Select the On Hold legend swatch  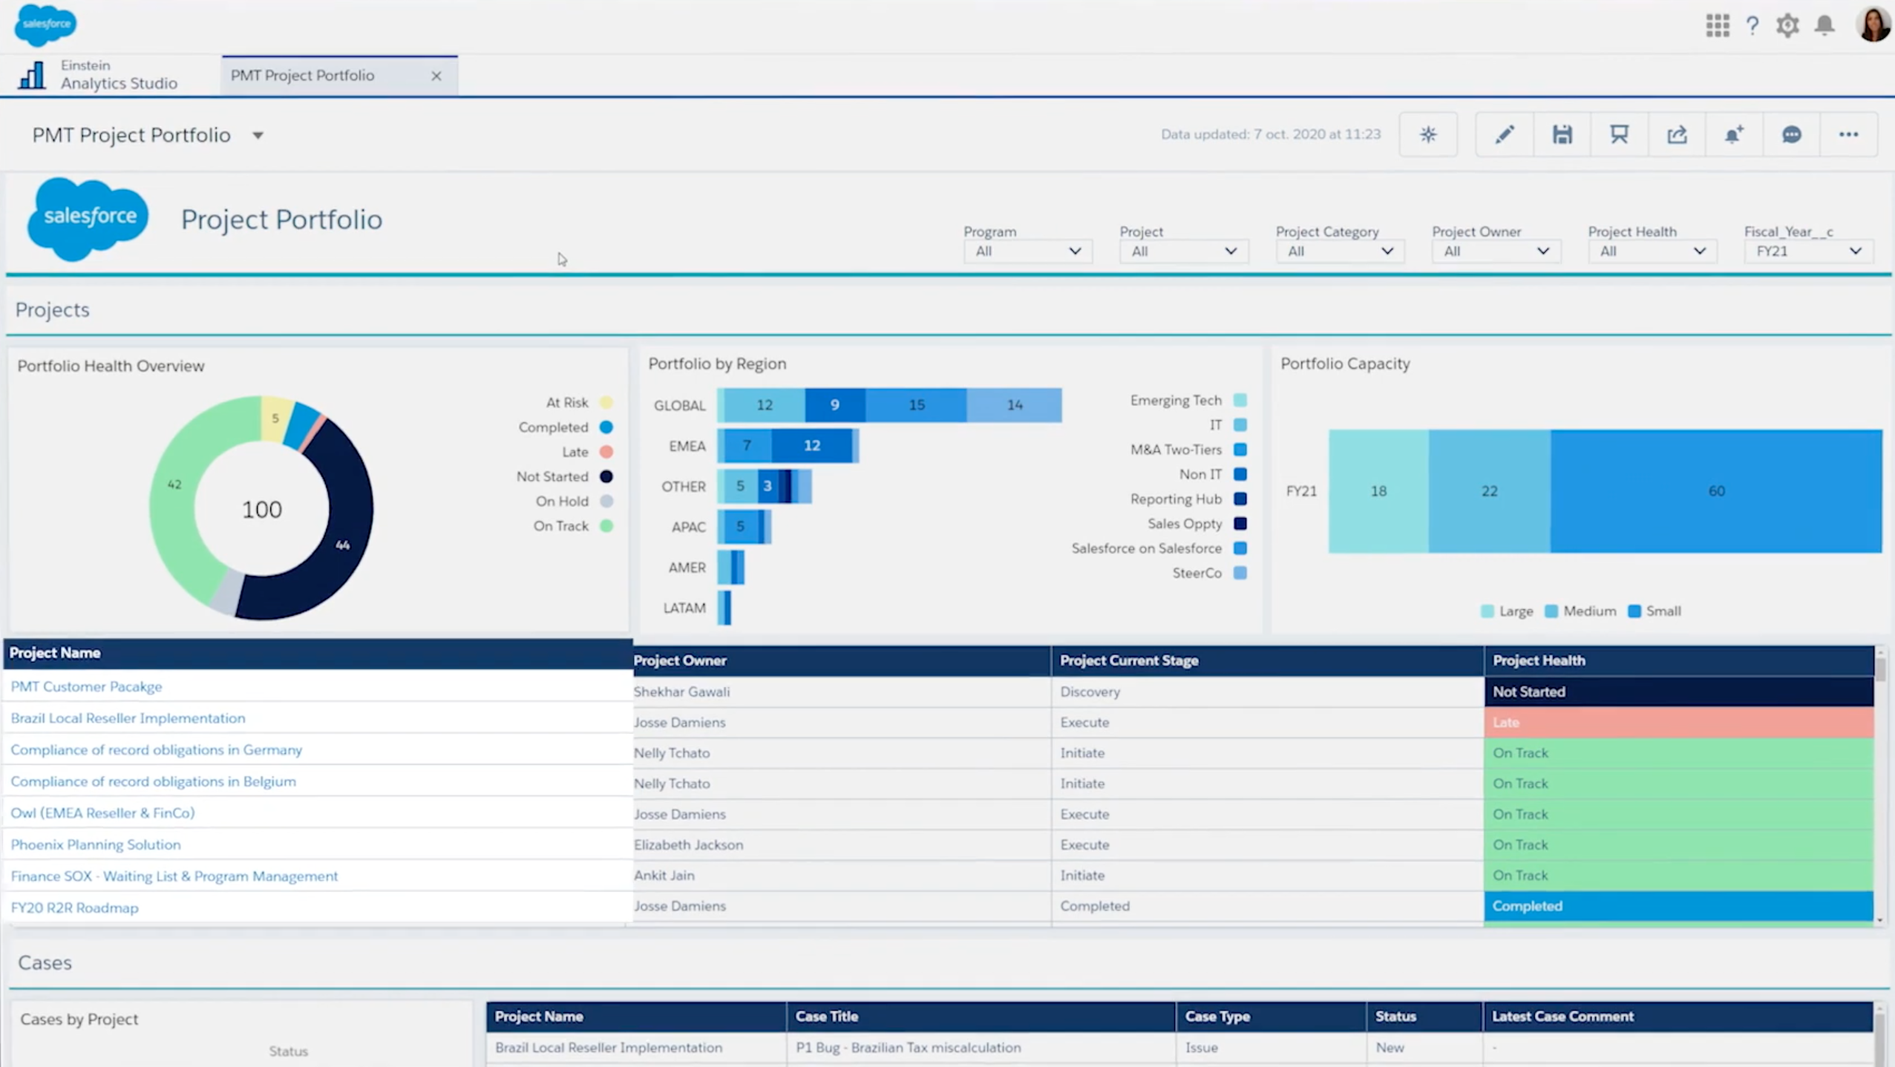[x=606, y=502]
